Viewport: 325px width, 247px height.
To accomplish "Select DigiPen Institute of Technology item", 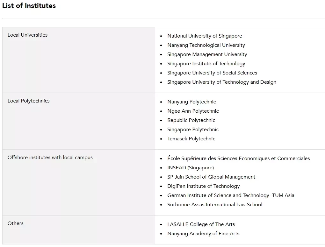I will 203,186.
